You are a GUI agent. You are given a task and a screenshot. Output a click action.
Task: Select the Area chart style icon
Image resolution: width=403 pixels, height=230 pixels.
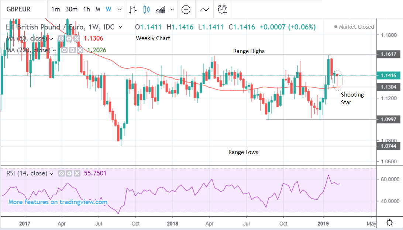161,10
